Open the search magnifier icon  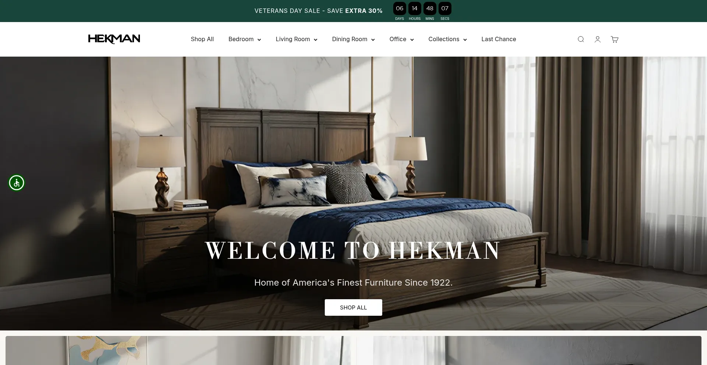[581, 39]
